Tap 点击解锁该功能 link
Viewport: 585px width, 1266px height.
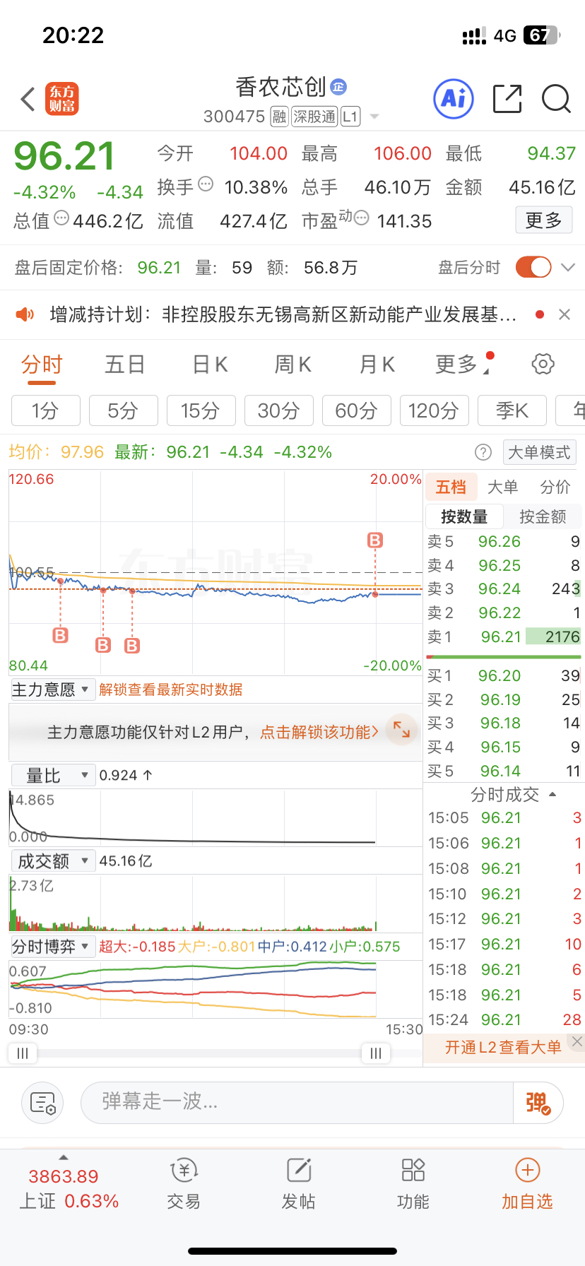319,732
